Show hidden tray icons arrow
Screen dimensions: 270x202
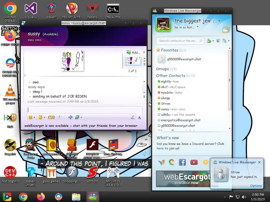225,197
